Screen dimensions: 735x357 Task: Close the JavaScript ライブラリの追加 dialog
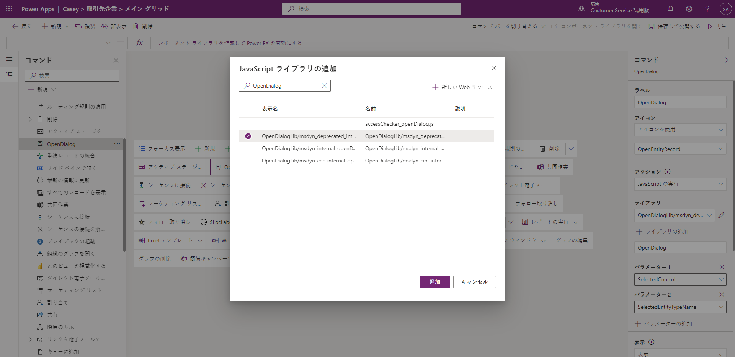[494, 68]
